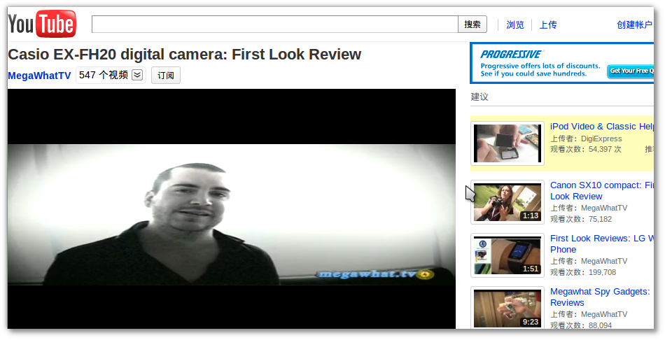Screen dimensions: 665x340
Task: Click the 搜索 search button
Action: click(x=472, y=24)
